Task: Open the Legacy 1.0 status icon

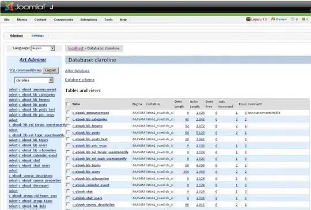Action: [248, 19]
